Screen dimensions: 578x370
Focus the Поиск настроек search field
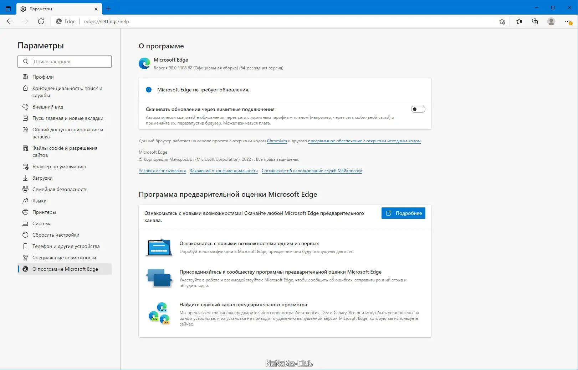(x=65, y=62)
